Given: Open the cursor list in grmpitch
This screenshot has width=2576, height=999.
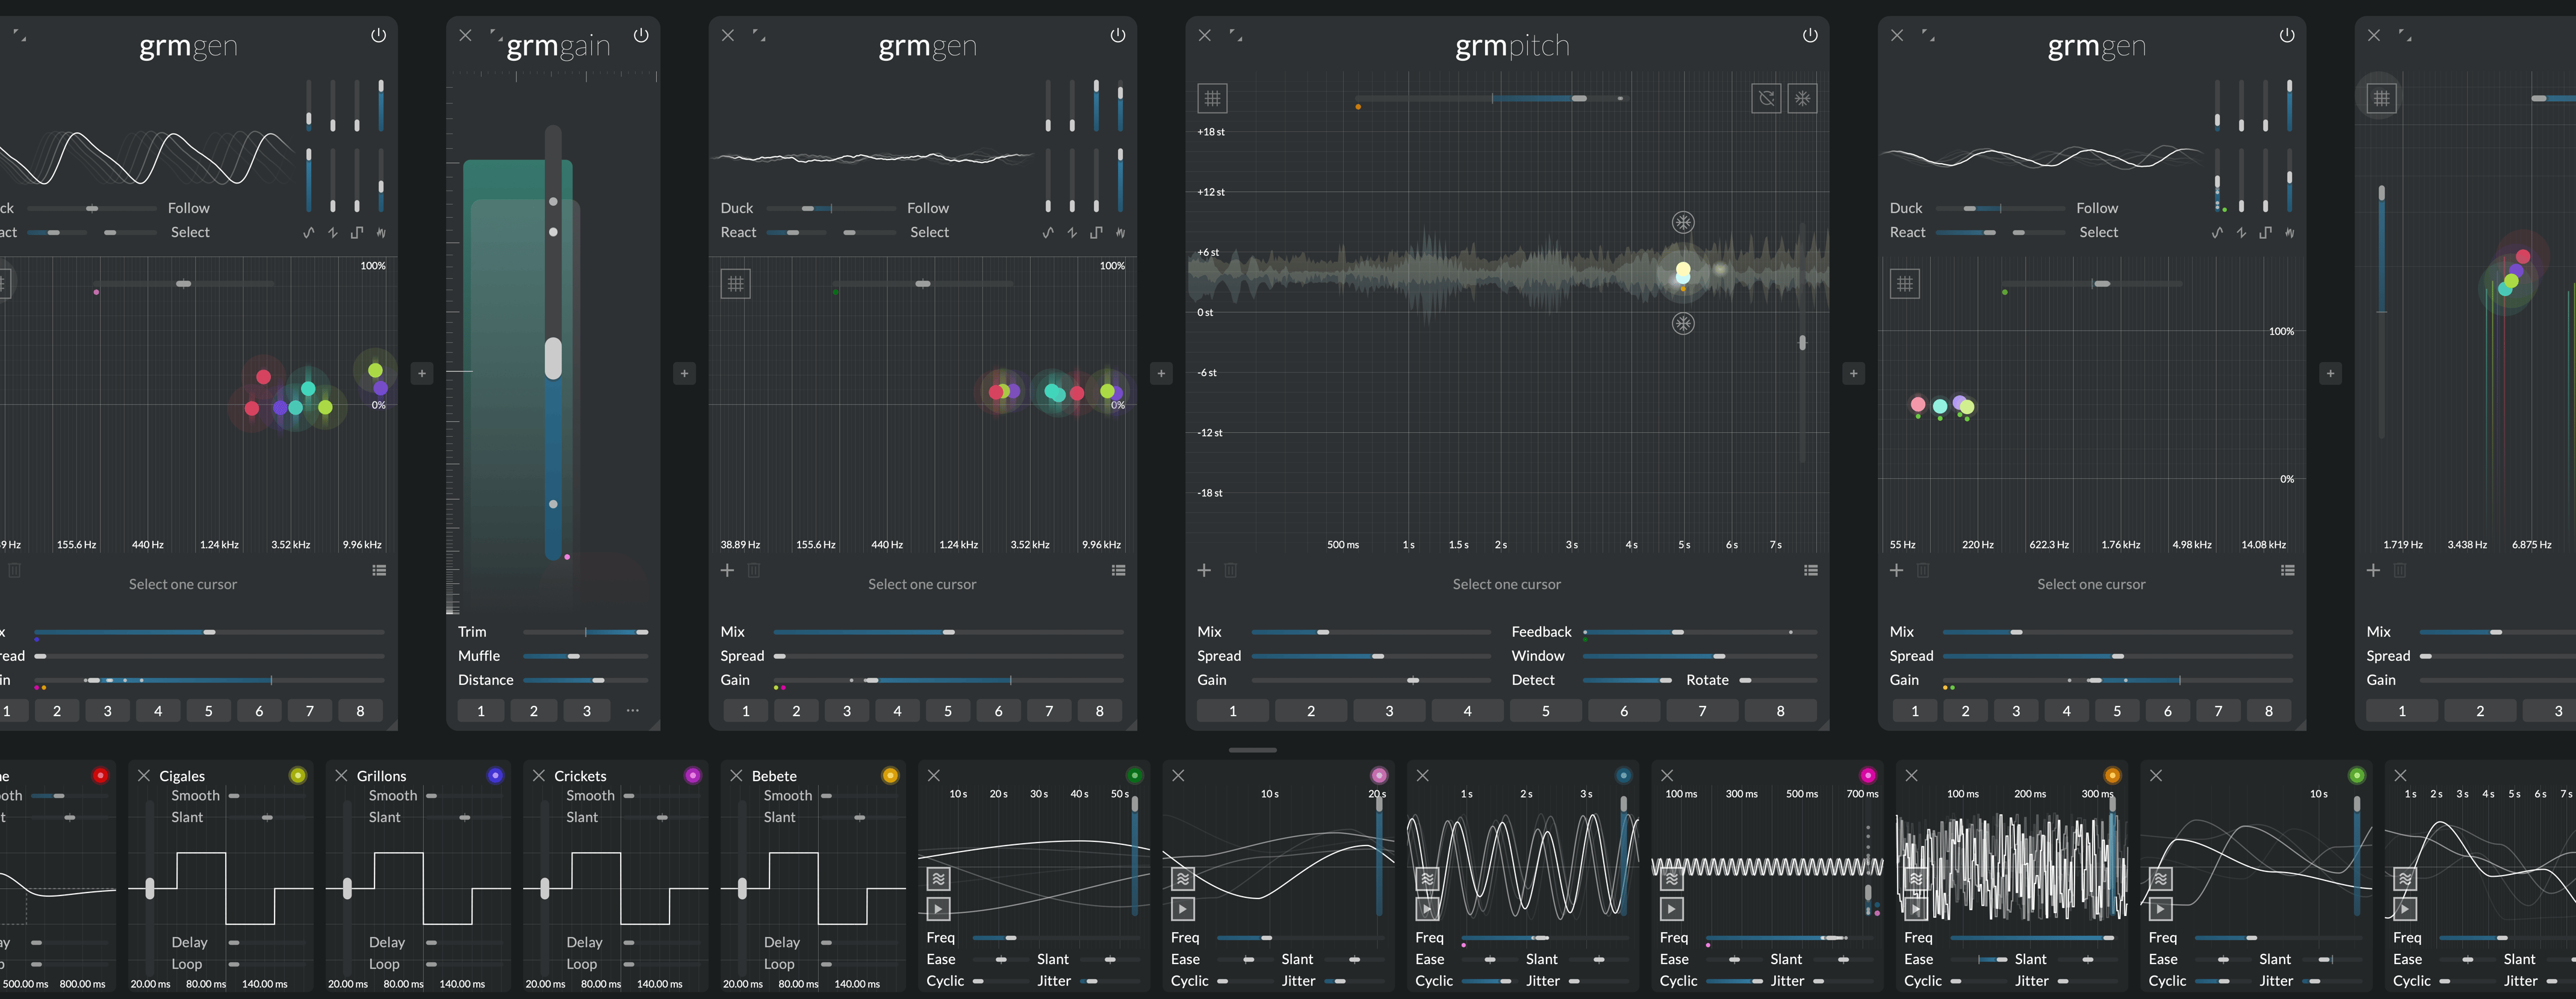Looking at the screenshot, I should pos(1810,570).
